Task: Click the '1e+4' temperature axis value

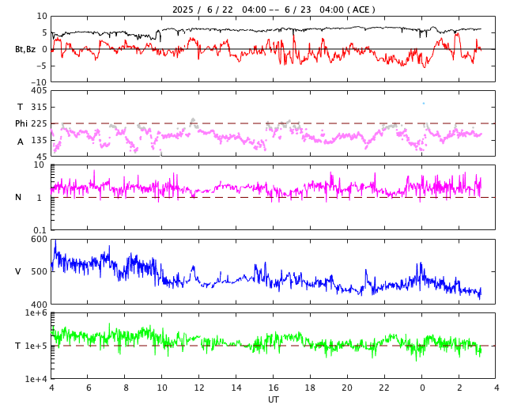Action: [x=36, y=379]
